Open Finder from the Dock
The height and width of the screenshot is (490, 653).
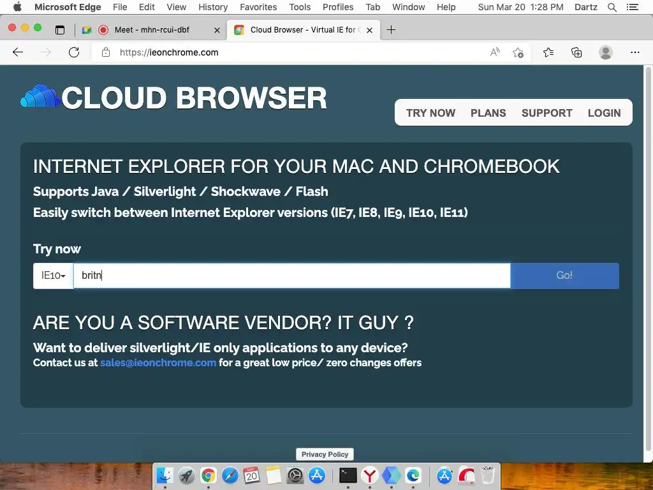click(x=165, y=475)
